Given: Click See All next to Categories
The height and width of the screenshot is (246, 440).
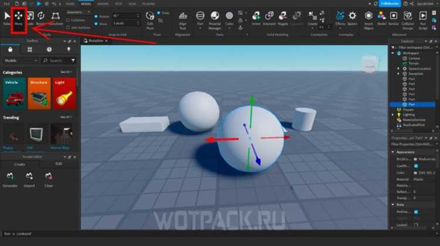Looking at the screenshot, I should (66, 72).
